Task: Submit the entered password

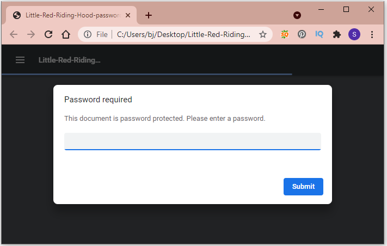Action: pyautogui.click(x=303, y=187)
